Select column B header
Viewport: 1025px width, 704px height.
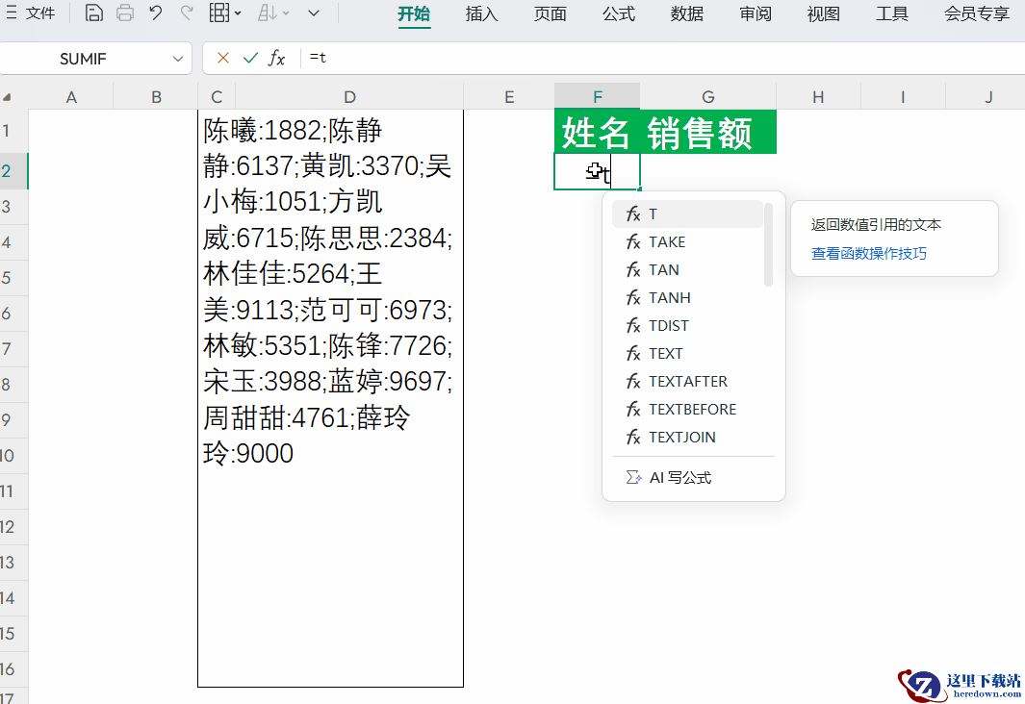pos(156,97)
